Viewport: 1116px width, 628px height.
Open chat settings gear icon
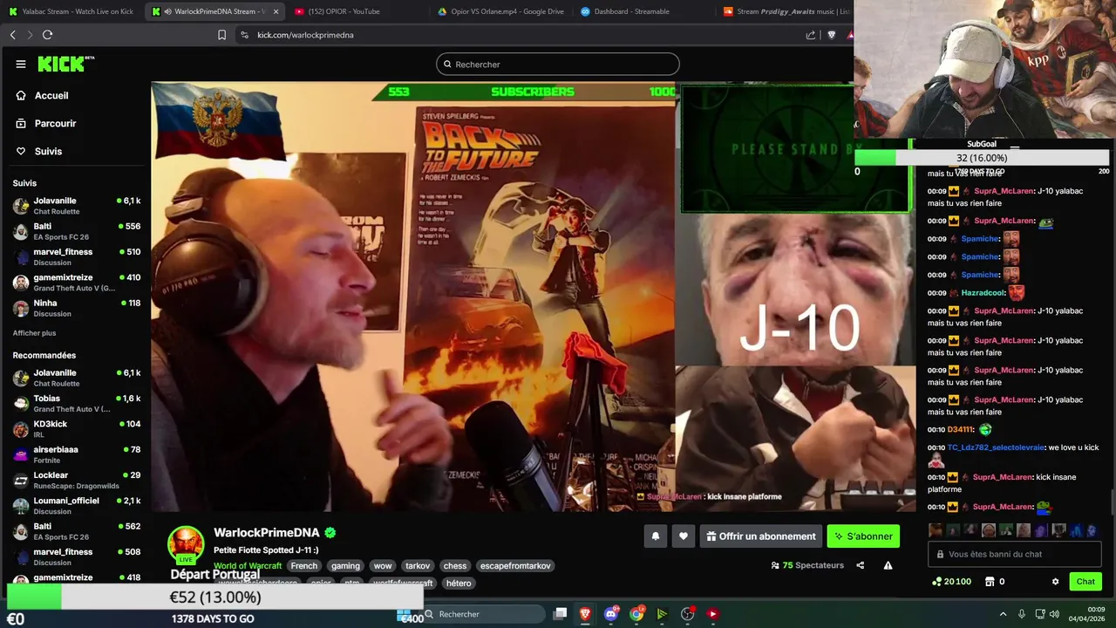pos(1055,582)
